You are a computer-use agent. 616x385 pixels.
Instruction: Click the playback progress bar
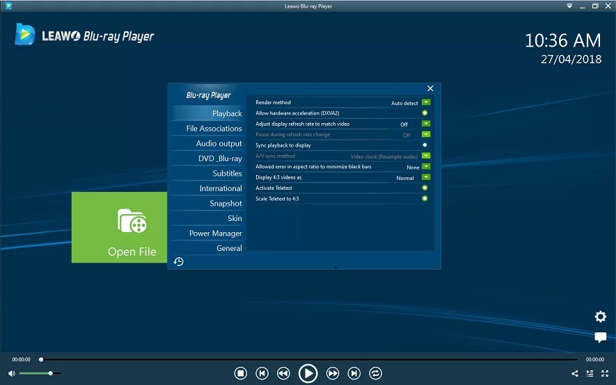point(309,359)
